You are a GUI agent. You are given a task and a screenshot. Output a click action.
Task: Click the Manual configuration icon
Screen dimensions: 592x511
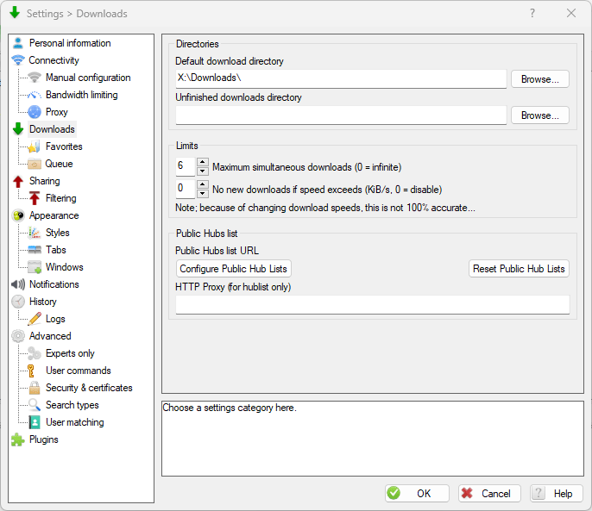pos(35,78)
